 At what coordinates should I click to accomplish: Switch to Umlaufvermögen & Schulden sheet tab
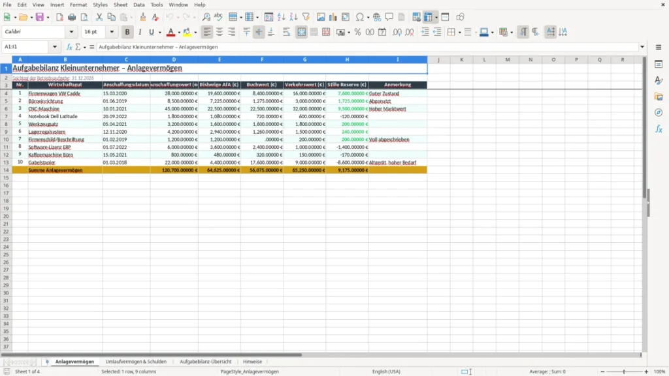[136, 362]
